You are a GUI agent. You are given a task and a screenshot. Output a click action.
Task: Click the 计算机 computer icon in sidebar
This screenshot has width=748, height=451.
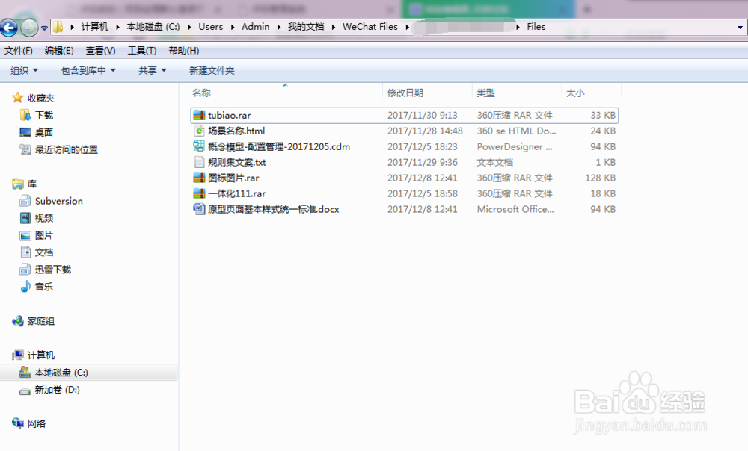point(18,355)
